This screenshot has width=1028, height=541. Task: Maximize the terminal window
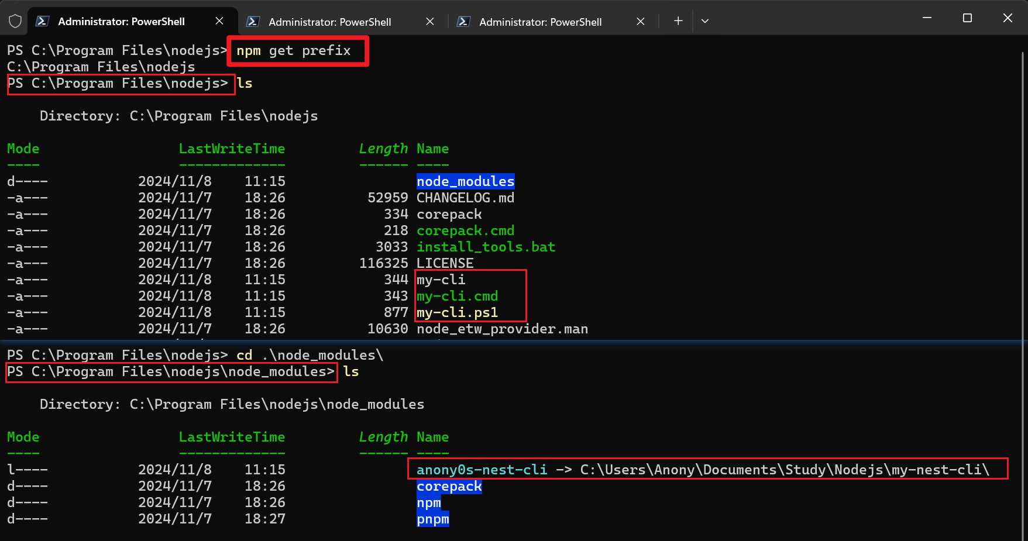[x=967, y=18]
